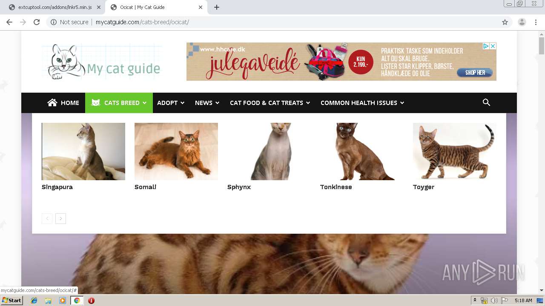Click the cat face icon in menu
Screen dimensions: 545x306
[x=96, y=103]
